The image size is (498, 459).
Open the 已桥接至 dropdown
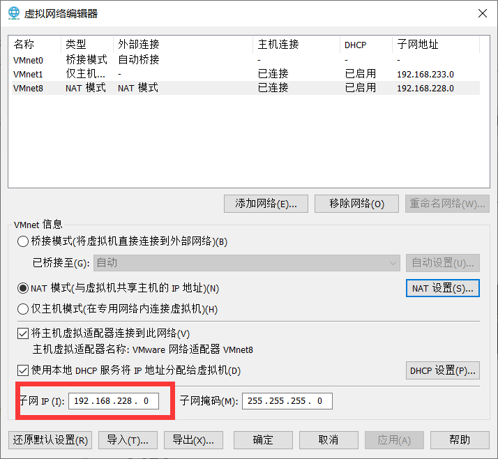click(x=247, y=263)
